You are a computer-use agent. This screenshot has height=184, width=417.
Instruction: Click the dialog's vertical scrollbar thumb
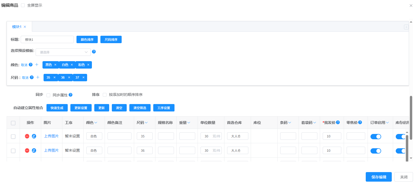point(411,118)
